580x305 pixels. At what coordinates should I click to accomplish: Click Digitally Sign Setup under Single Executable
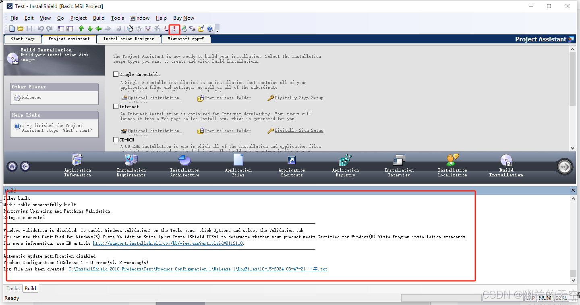pos(299,98)
